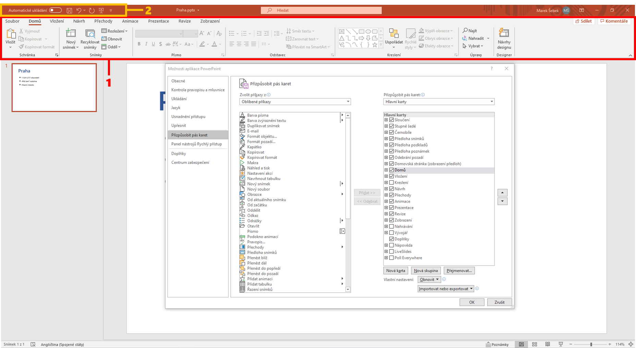
Task: Click the Undo arrow icon
Action: [79, 10]
